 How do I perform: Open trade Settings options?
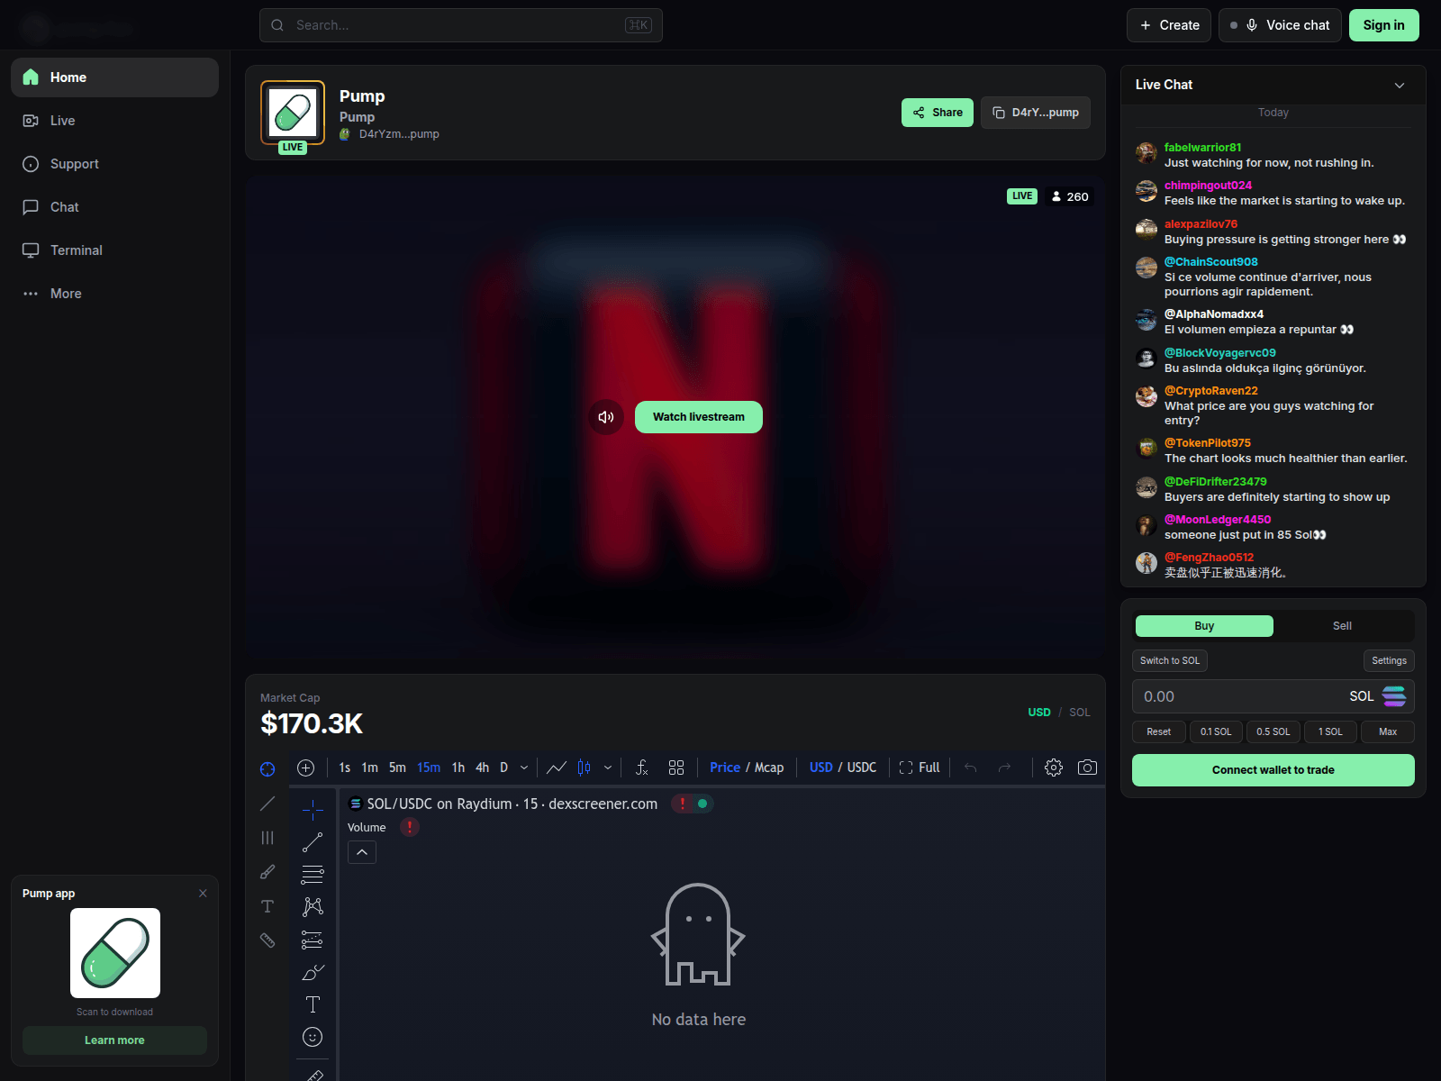[1389, 660]
